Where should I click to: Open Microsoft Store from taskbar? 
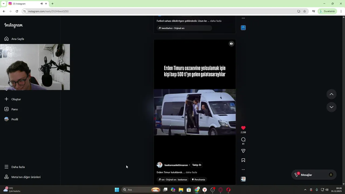tap(189, 190)
